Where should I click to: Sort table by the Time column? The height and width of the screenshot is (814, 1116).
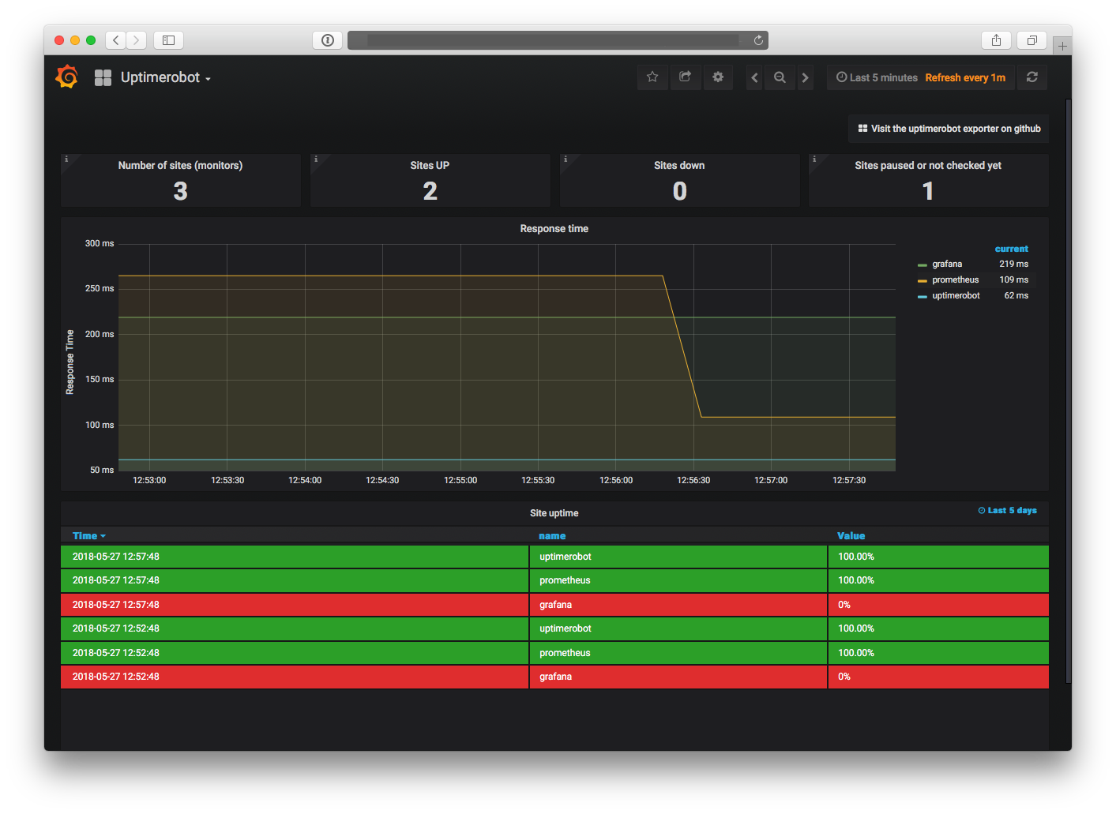(x=85, y=536)
